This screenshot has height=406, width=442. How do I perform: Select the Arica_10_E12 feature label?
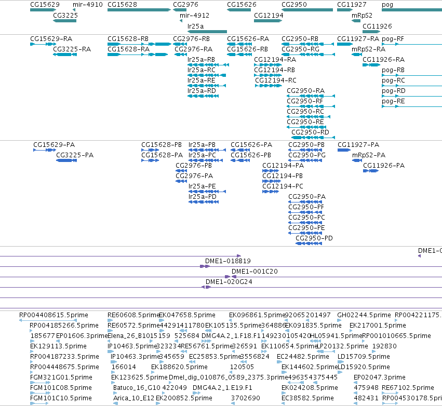134,398
